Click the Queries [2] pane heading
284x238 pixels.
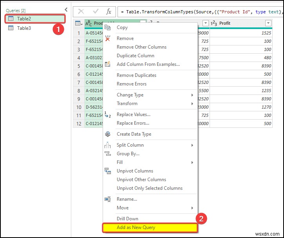point(16,11)
